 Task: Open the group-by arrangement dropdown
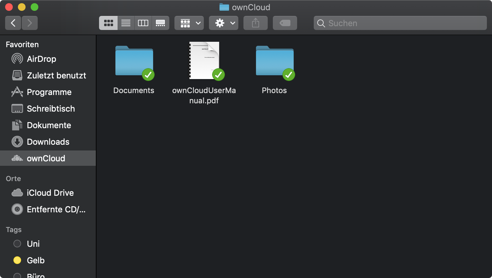(189, 23)
